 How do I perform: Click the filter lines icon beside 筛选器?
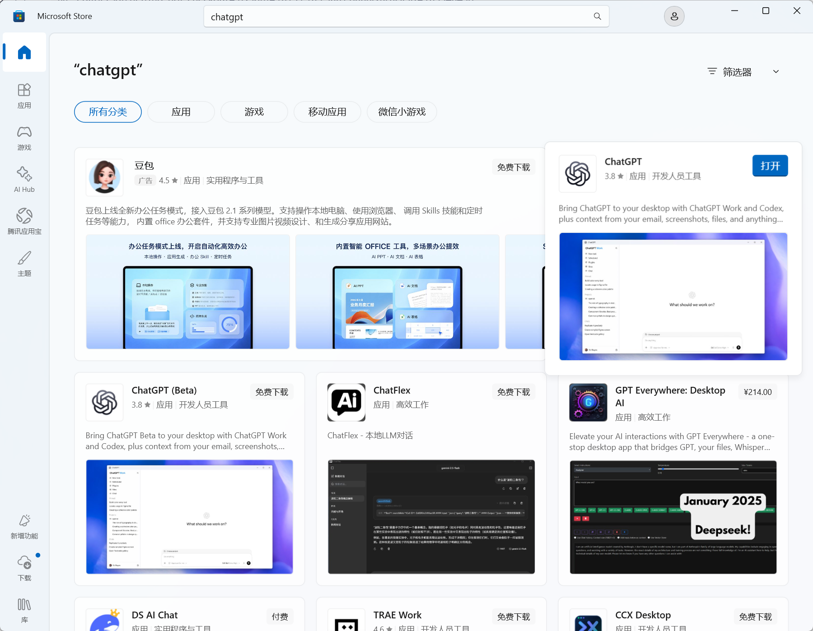coord(712,71)
